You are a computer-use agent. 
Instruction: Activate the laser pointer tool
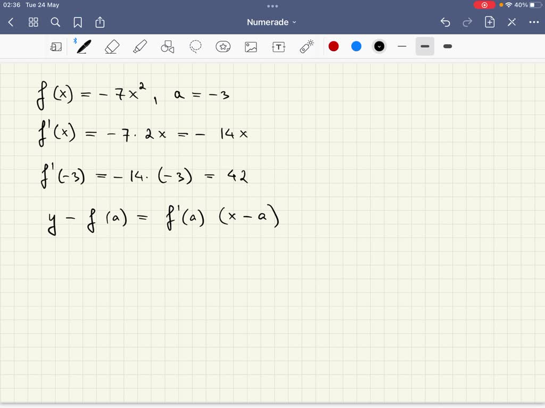(x=306, y=46)
